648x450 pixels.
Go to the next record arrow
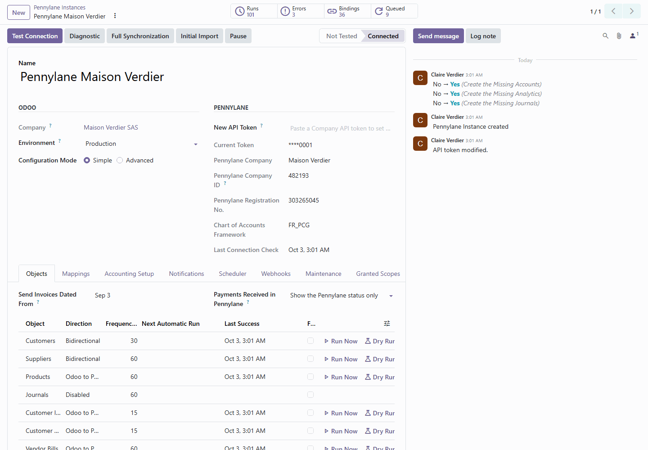coord(632,11)
